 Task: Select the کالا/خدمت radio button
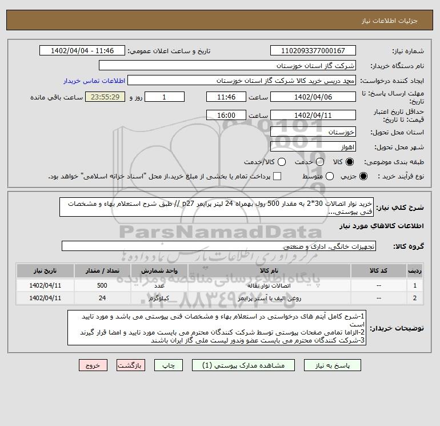[x=282, y=162]
